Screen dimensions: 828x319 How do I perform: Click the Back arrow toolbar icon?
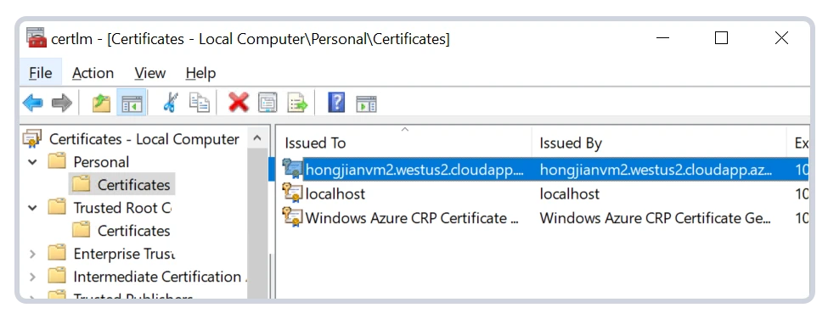tap(33, 103)
